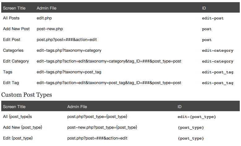This screenshot has height=146, width=241.
Task: Select the "Categories" screen title cell
Action: [x=13, y=51]
